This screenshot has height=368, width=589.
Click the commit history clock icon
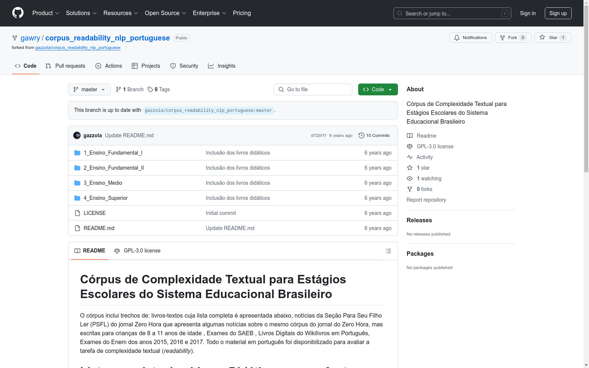pos(361,135)
